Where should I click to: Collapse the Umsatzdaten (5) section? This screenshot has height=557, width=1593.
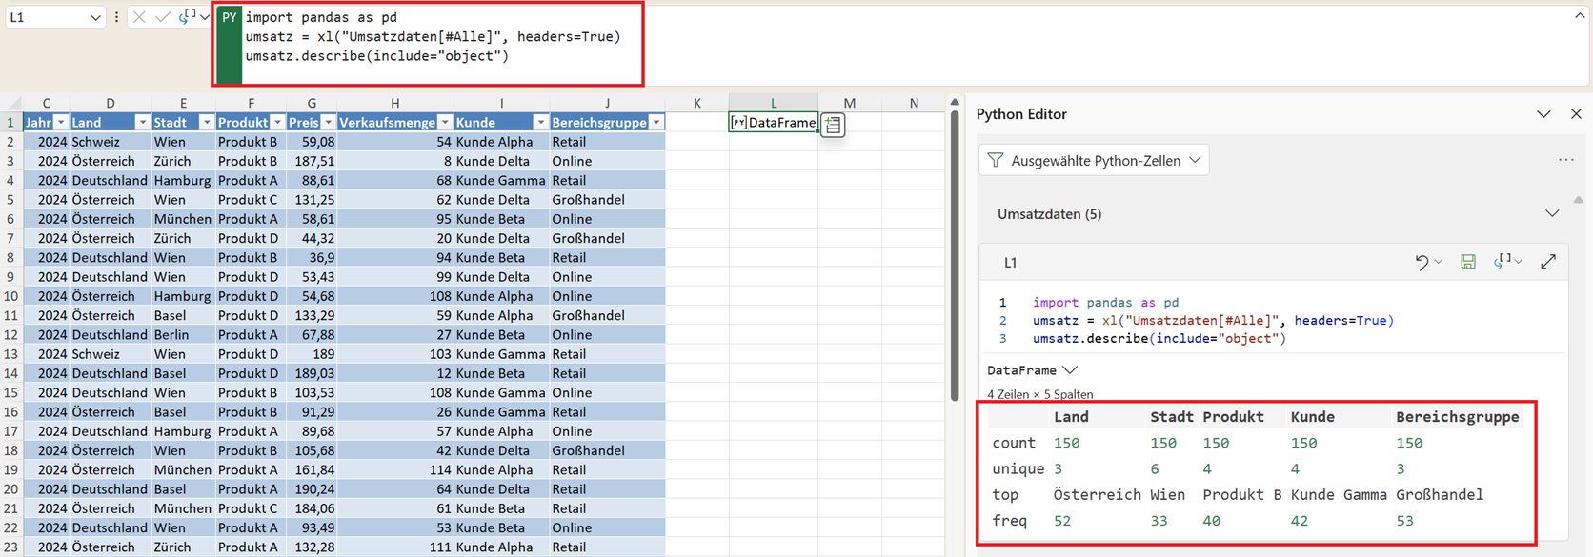[x=1552, y=214]
